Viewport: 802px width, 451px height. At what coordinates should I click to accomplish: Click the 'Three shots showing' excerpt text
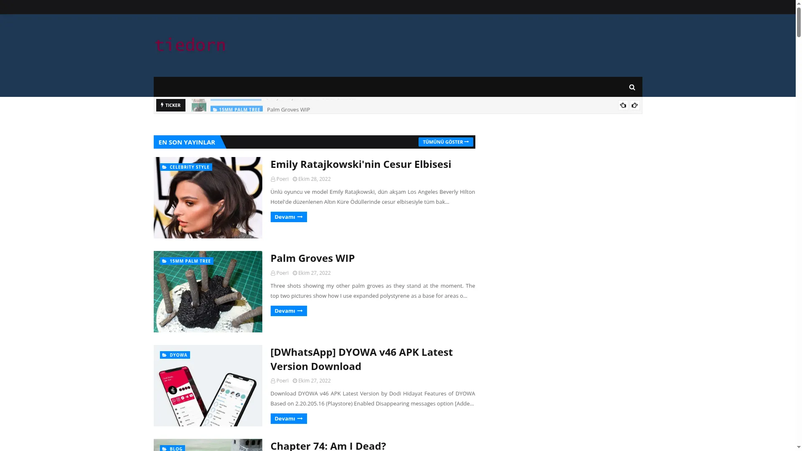[373, 291]
